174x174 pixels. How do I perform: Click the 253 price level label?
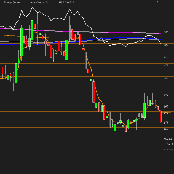(166, 78)
